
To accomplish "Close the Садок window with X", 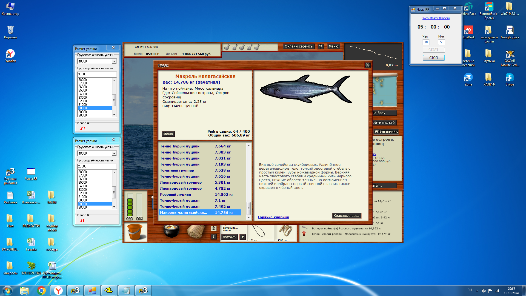I will coord(367,65).
